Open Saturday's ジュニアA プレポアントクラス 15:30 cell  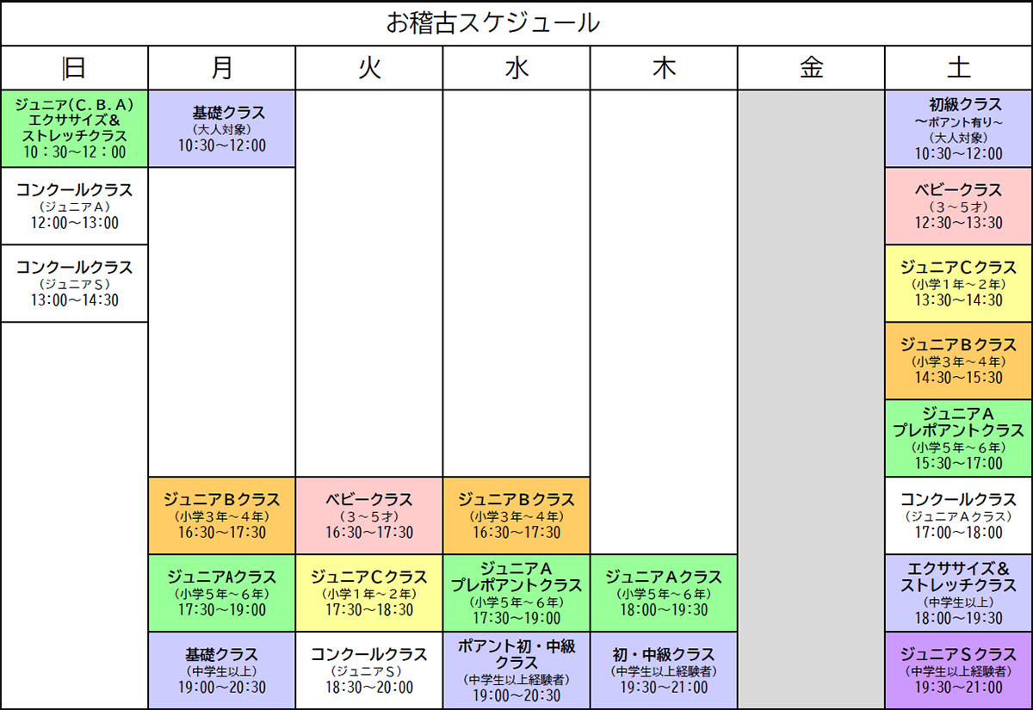tap(959, 438)
